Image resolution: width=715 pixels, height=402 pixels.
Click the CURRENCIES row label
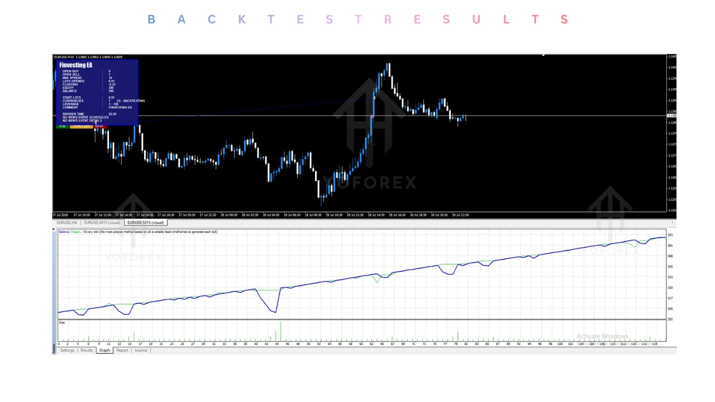(73, 101)
